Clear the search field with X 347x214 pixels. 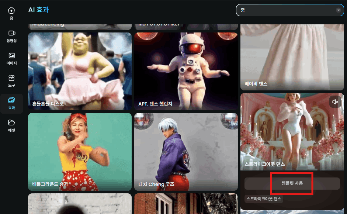pos(338,10)
